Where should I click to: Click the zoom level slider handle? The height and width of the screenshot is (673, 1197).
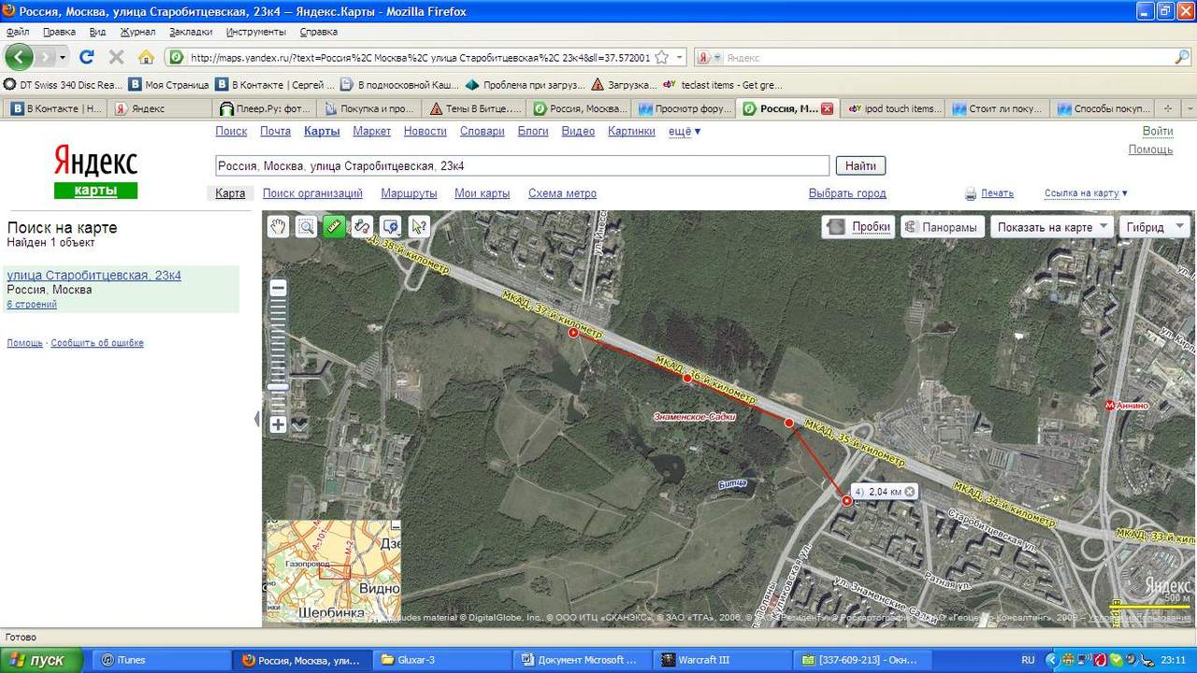point(278,386)
